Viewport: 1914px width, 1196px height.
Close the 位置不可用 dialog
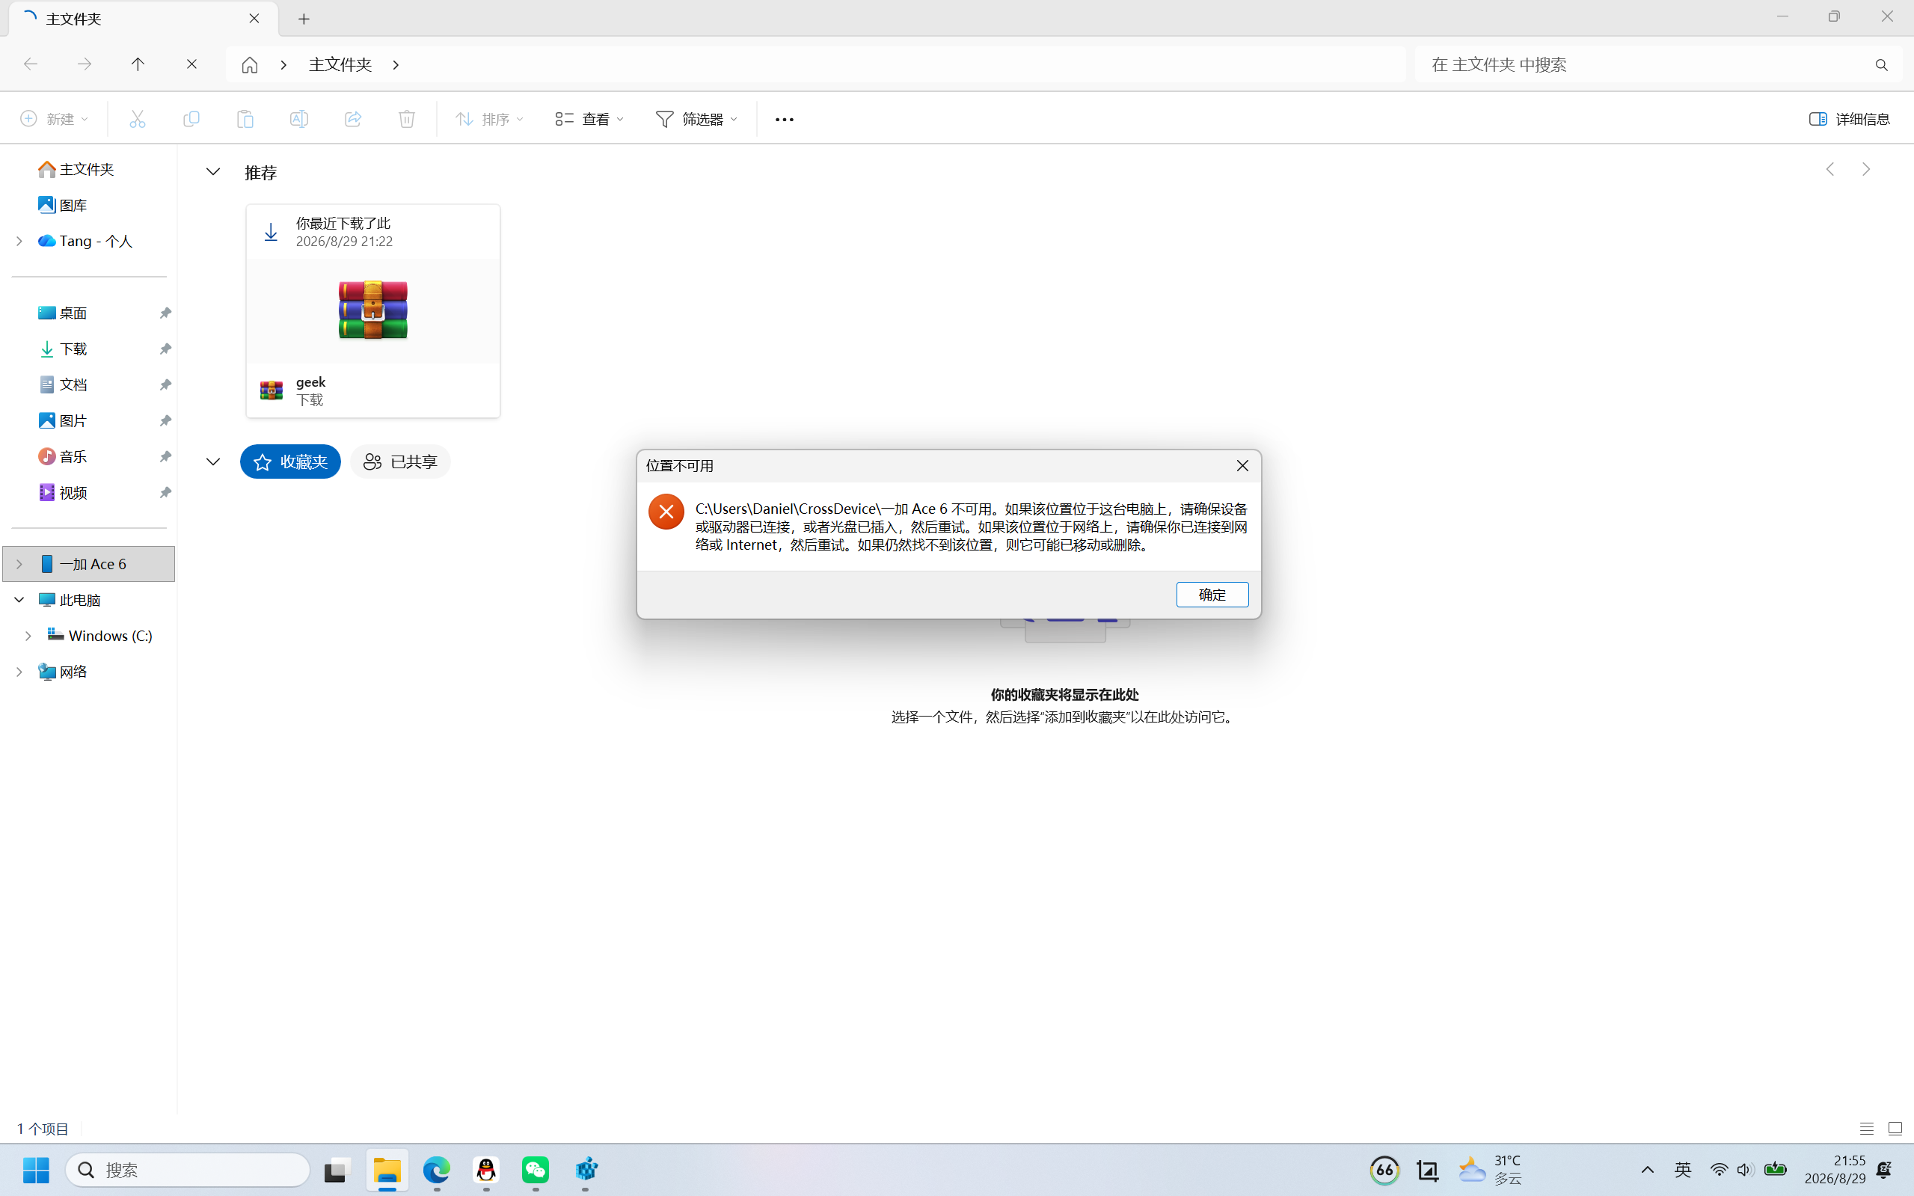pyautogui.click(x=1242, y=466)
